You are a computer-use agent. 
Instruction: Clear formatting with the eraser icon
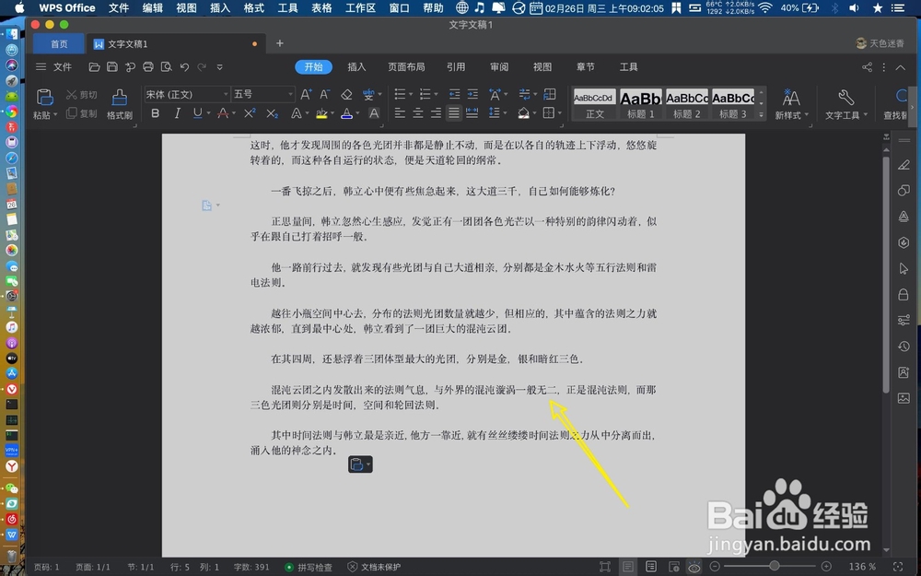pos(346,94)
